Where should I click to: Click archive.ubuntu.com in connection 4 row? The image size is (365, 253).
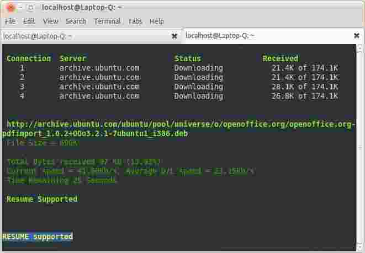point(99,96)
